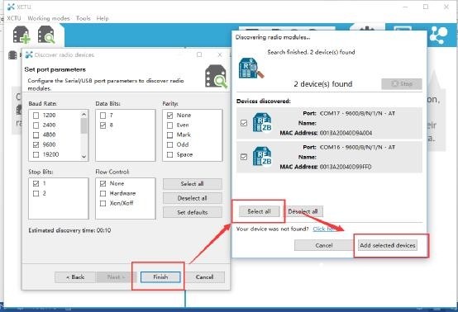The height and width of the screenshot is (312, 458).
Task: Enable Space parity checkbox
Action: (169, 154)
